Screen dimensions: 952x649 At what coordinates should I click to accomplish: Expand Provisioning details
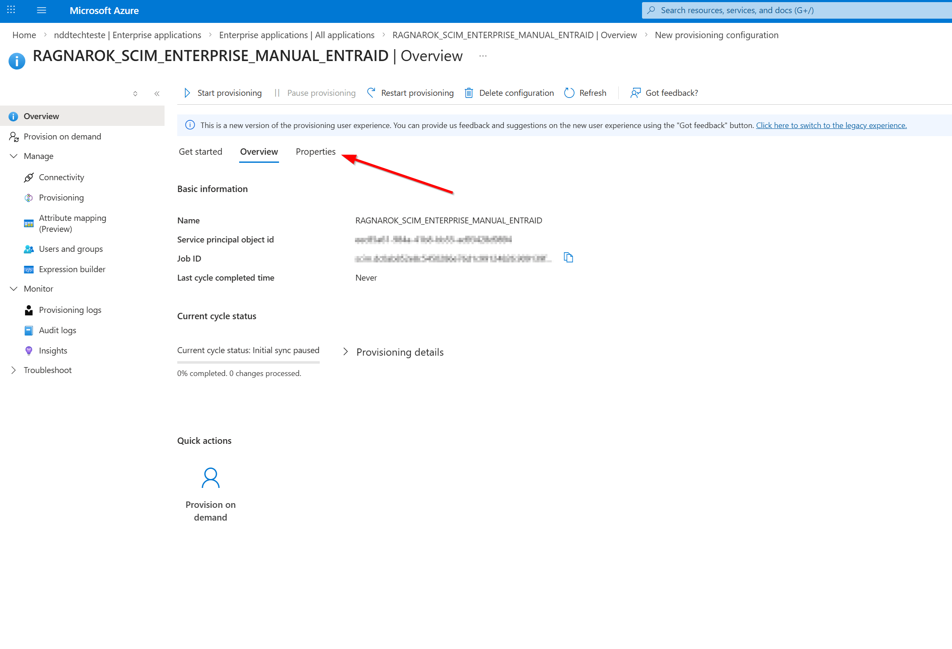346,352
